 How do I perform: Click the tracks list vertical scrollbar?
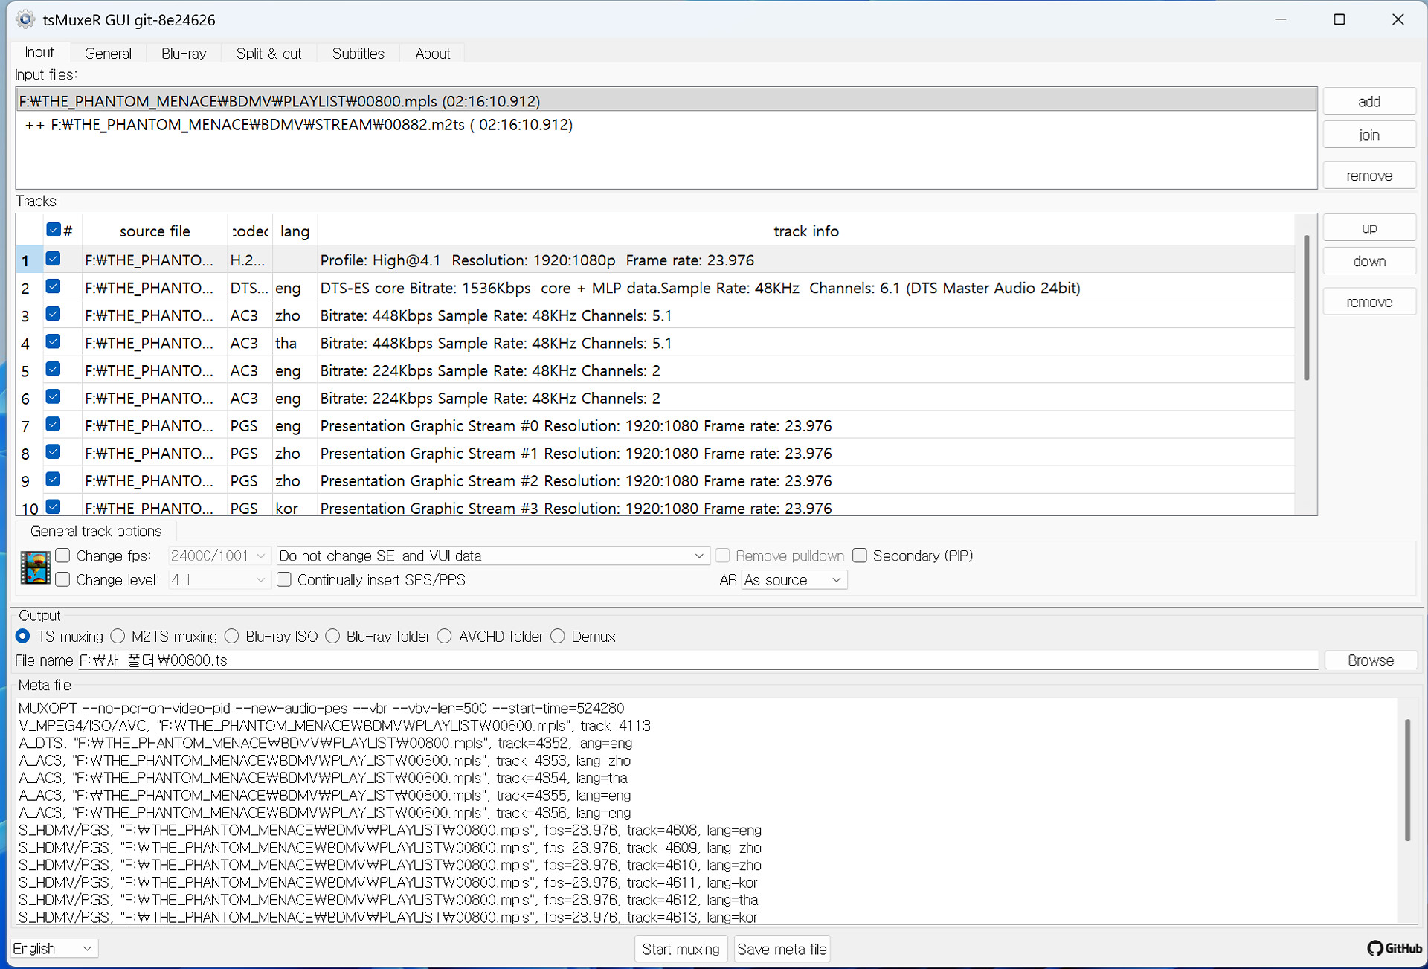[1307, 309]
